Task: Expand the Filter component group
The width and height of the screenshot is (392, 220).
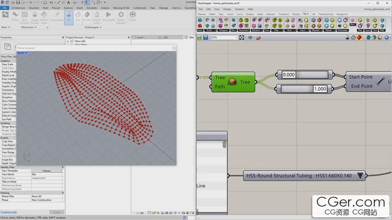Action: click(x=277, y=30)
